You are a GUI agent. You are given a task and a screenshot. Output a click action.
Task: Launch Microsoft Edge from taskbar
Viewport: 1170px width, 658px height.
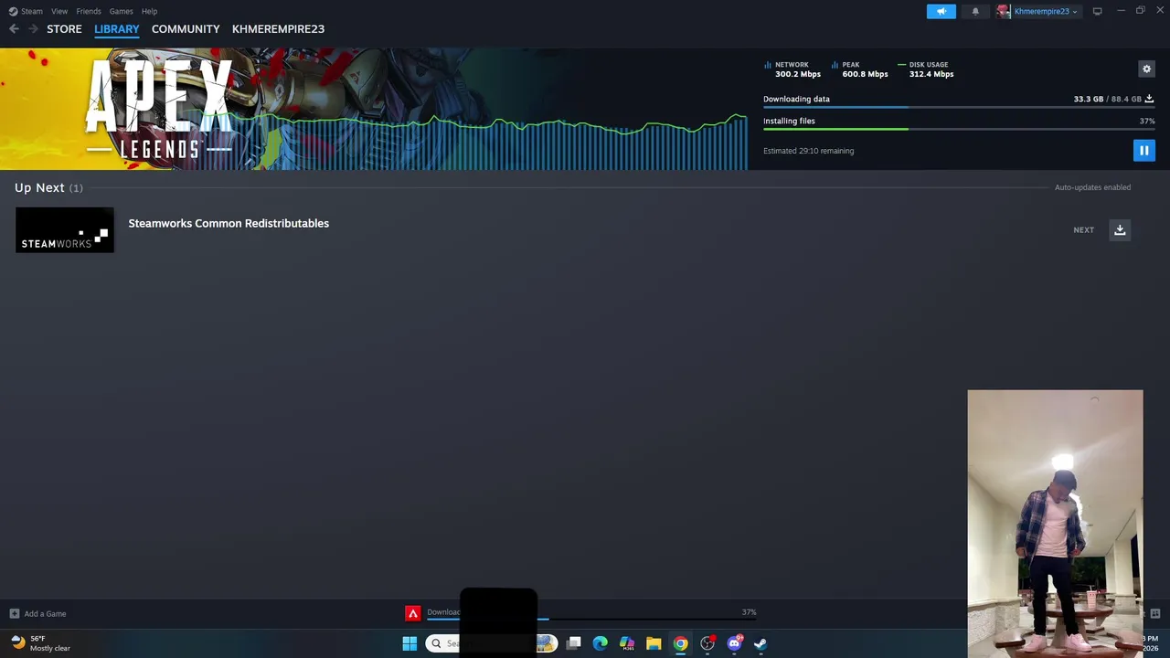(x=600, y=643)
